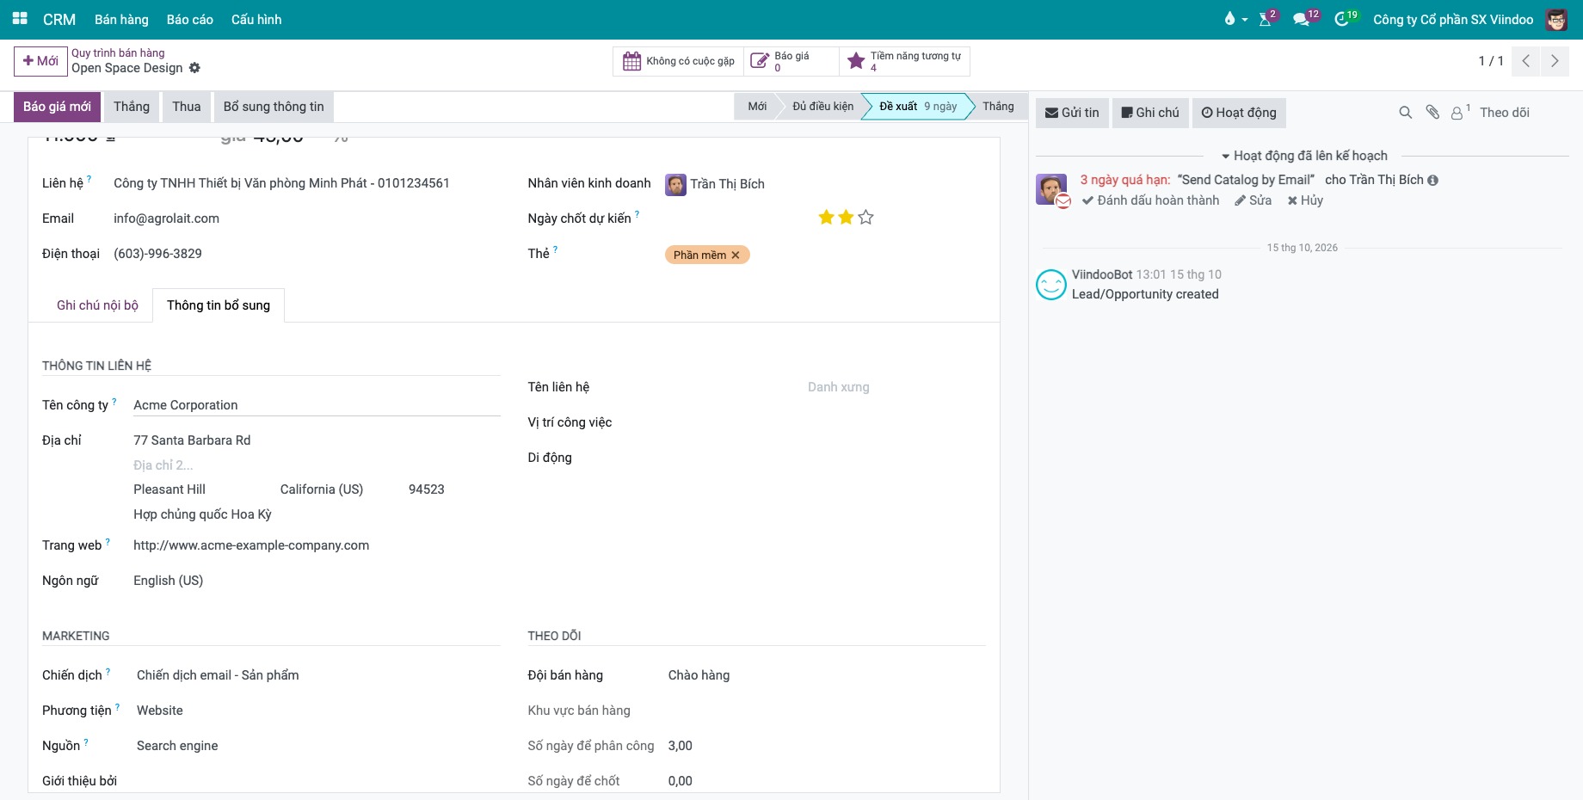Open the Cấu hình menu
Viewport: 1583px width, 800px height.
[256, 19]
